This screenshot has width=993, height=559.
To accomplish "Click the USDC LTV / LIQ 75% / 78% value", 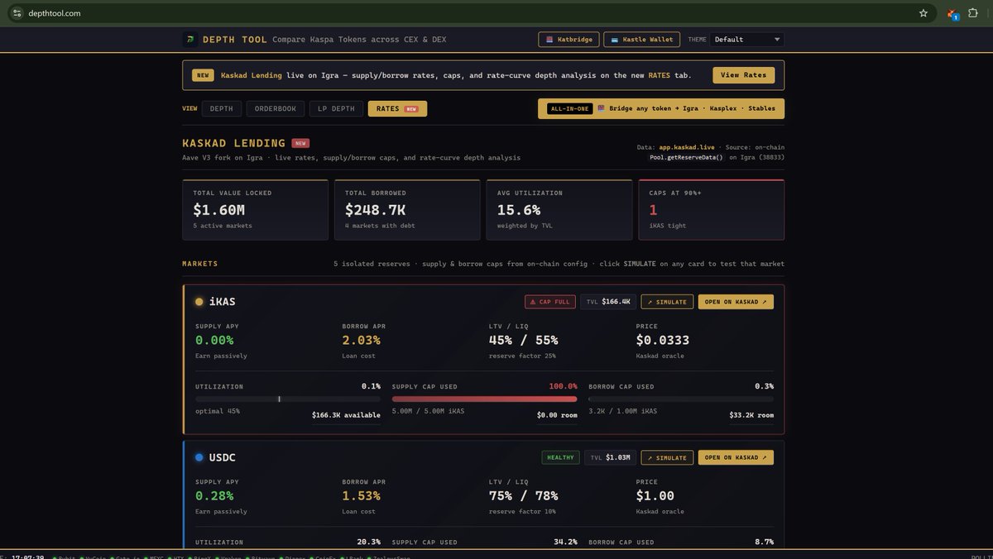I will (524, 495).
